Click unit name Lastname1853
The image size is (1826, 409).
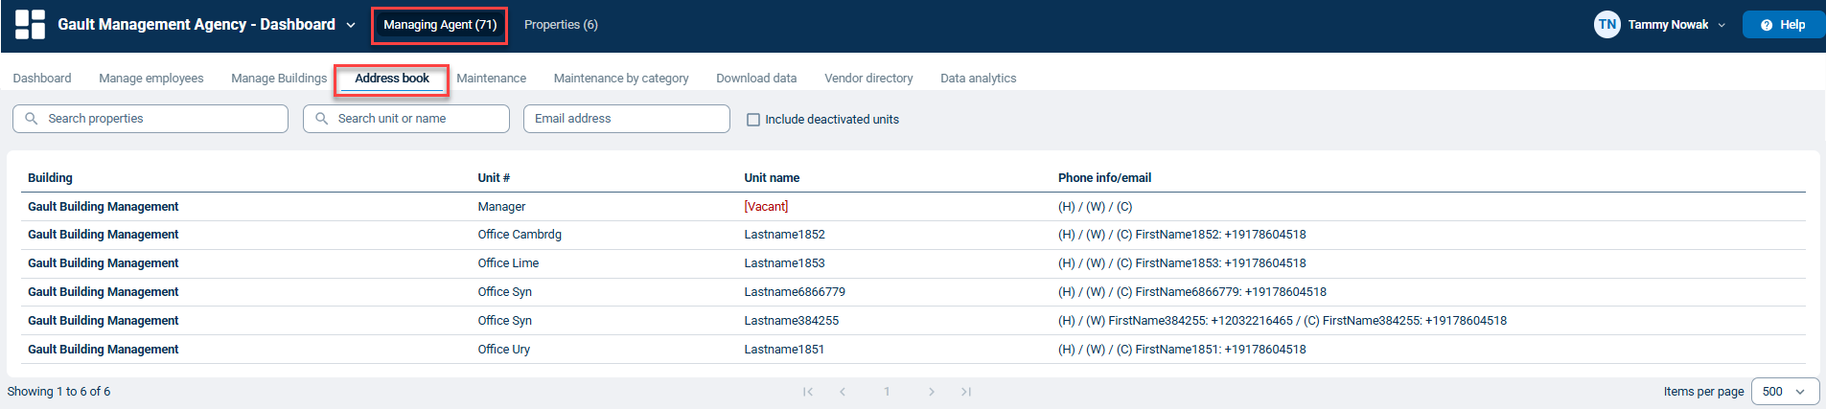click(784, 263)
